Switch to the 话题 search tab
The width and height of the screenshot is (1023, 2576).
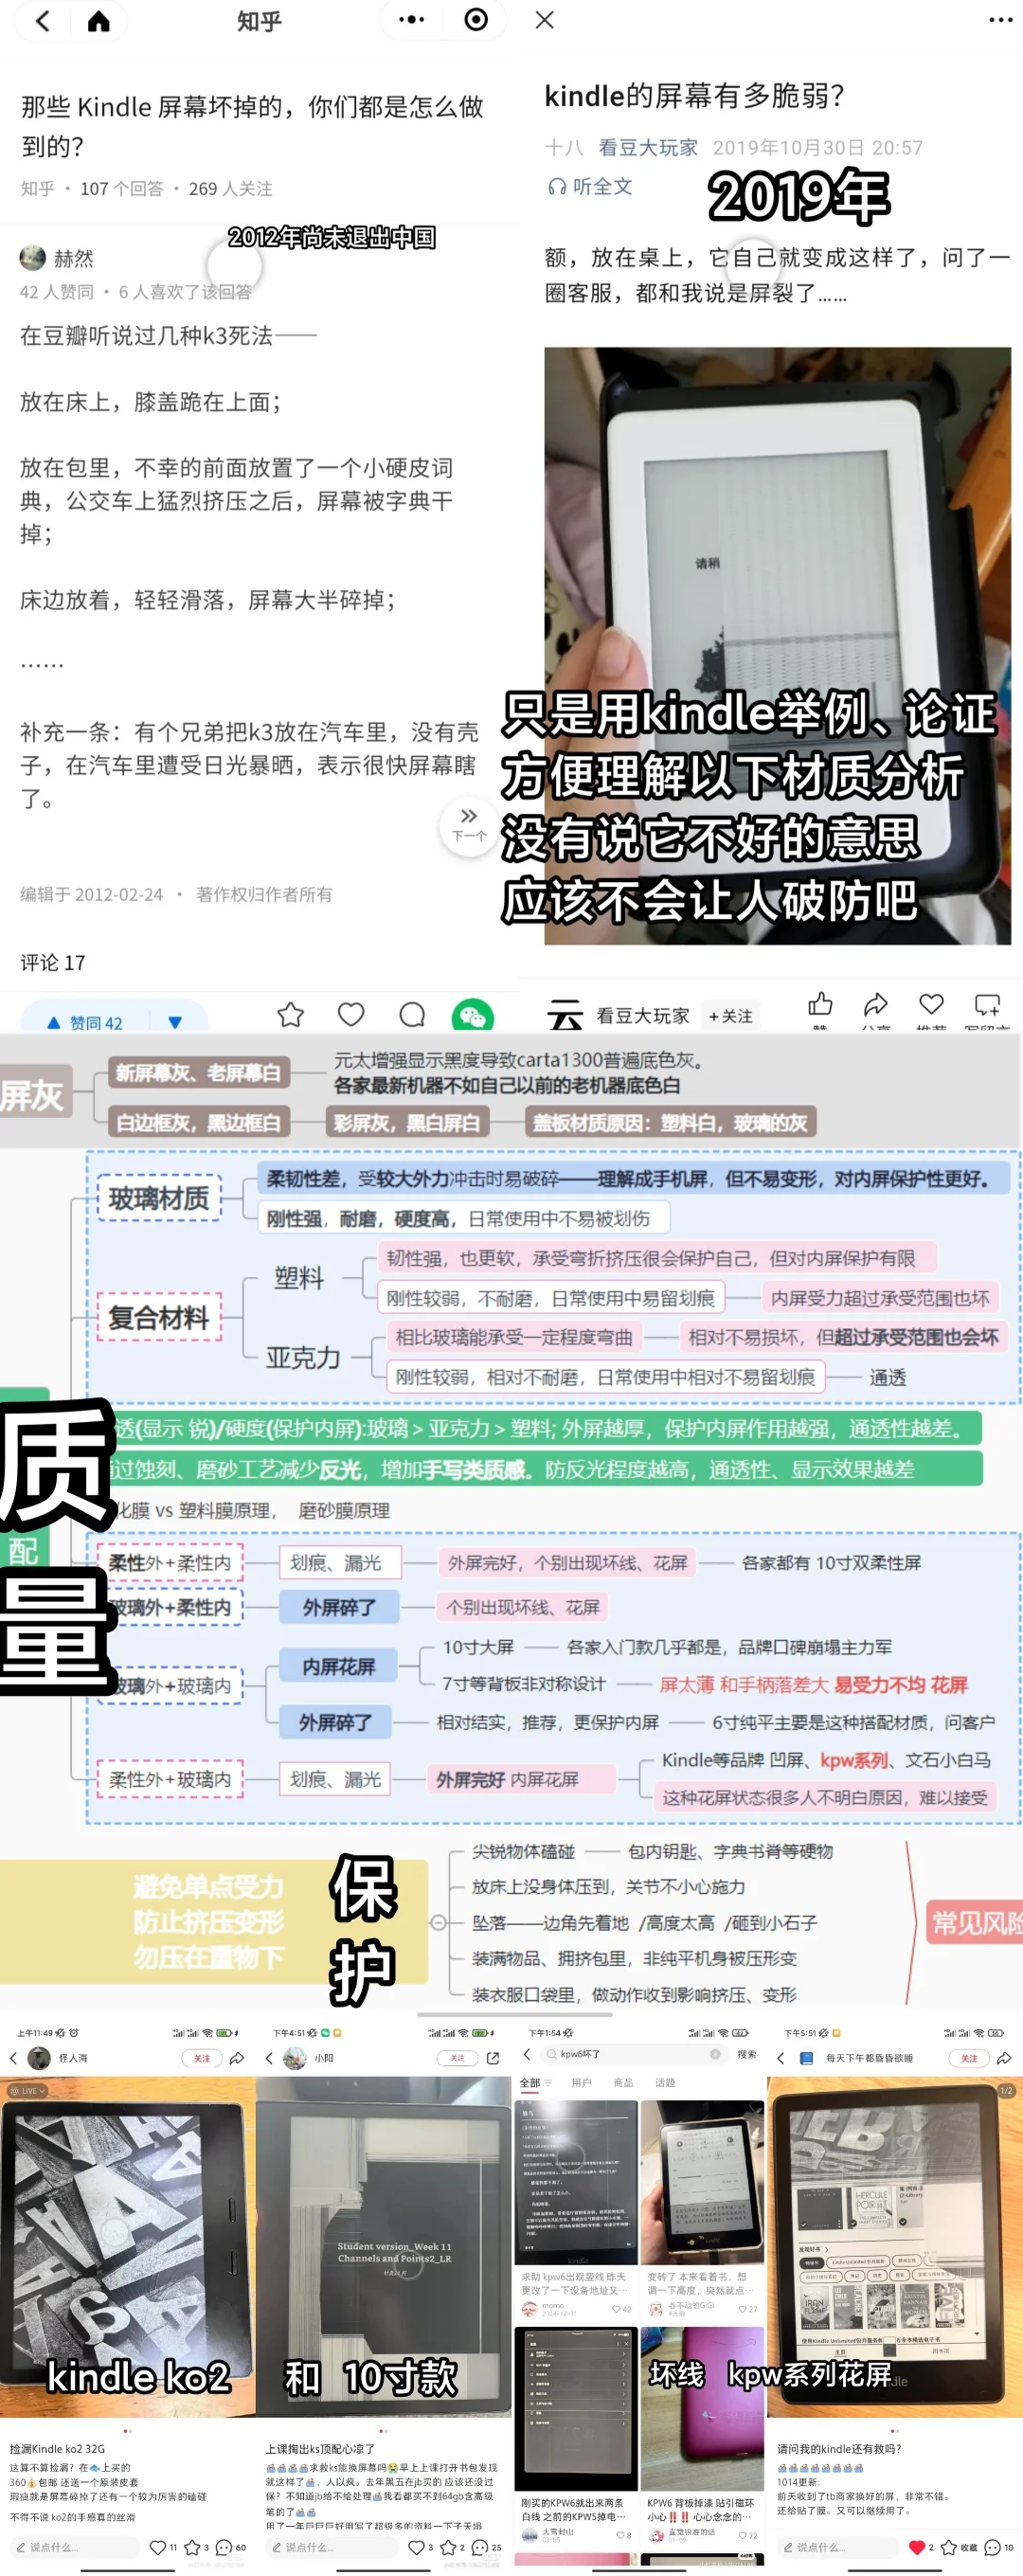[x=665, y=2083]
